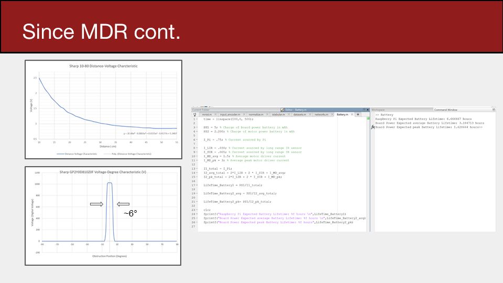Click the document list icon left of tabs
The height and width of the screenshot is (283, 503).
195,115
